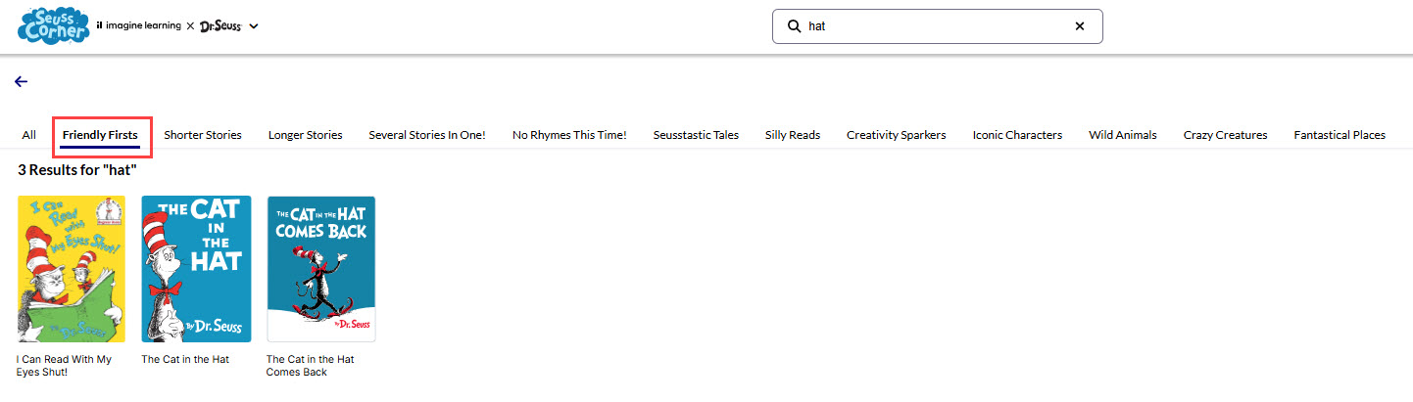Screen dimensions: 1413x402
Task: Open No Rhymes This Time! tab
Action: (569, 135)
